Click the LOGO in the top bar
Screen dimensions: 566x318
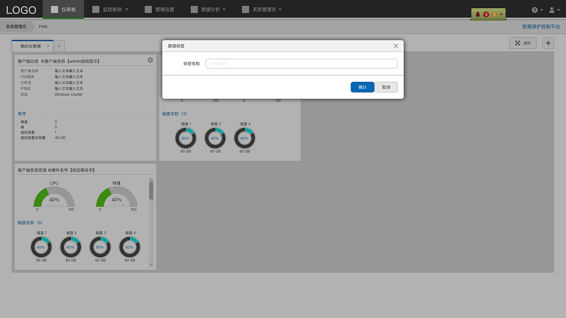pos(21,10)
